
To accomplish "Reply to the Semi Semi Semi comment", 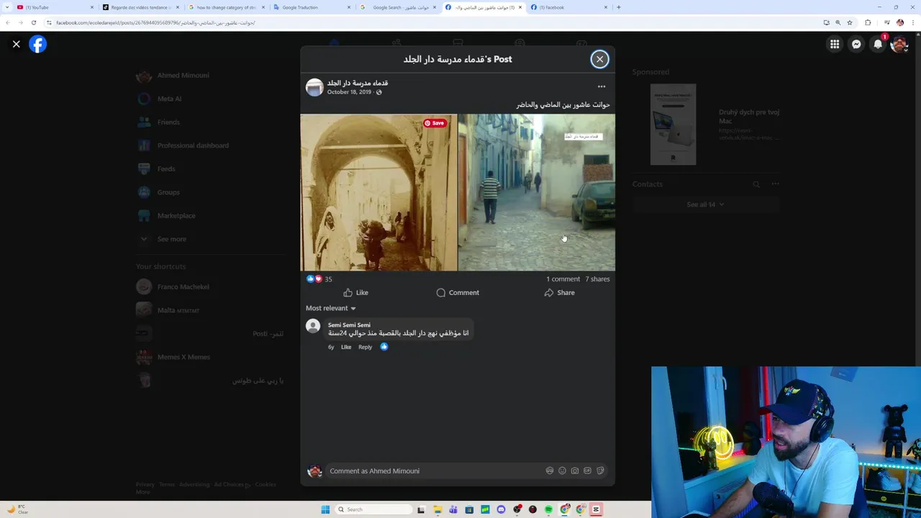I will pyautogui.click(x=365, y=347).
